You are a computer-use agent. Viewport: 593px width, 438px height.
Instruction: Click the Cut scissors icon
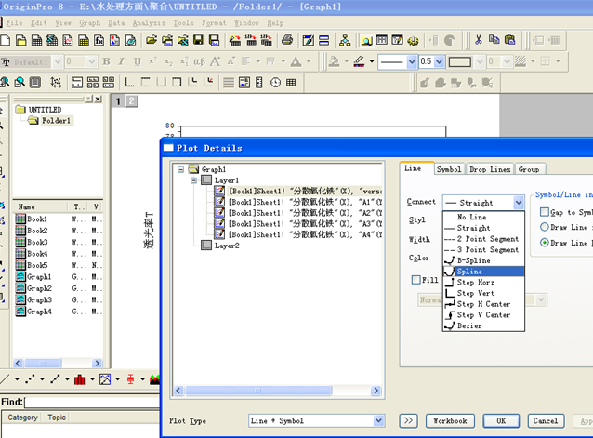pos(478,40)
